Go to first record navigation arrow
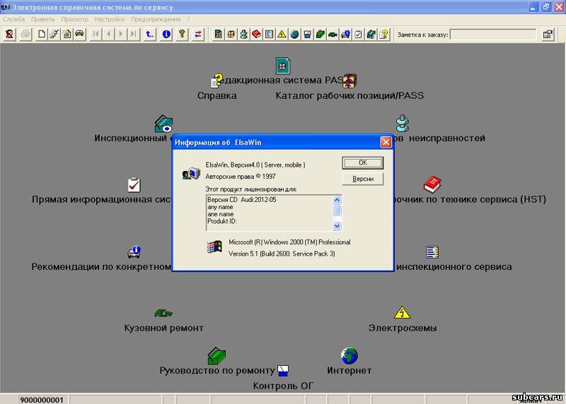 (x=96, y=34)
